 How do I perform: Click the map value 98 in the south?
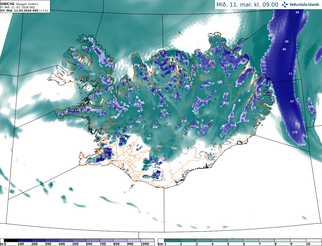pos(158,175)
